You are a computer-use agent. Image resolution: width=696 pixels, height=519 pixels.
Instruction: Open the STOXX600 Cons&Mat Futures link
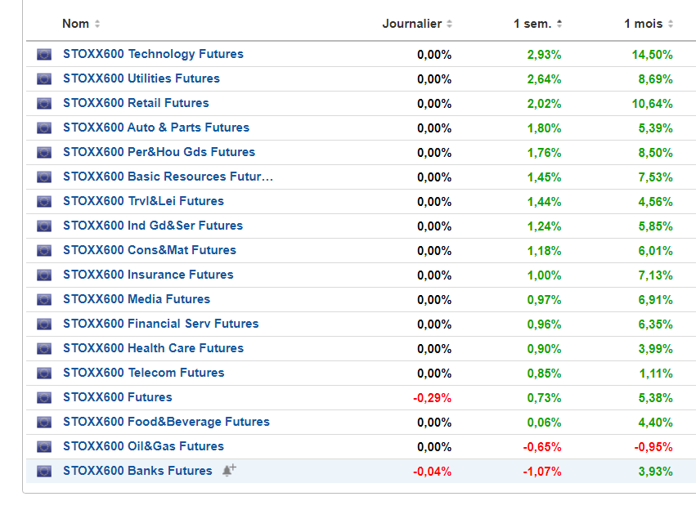[x=149, y=250]
